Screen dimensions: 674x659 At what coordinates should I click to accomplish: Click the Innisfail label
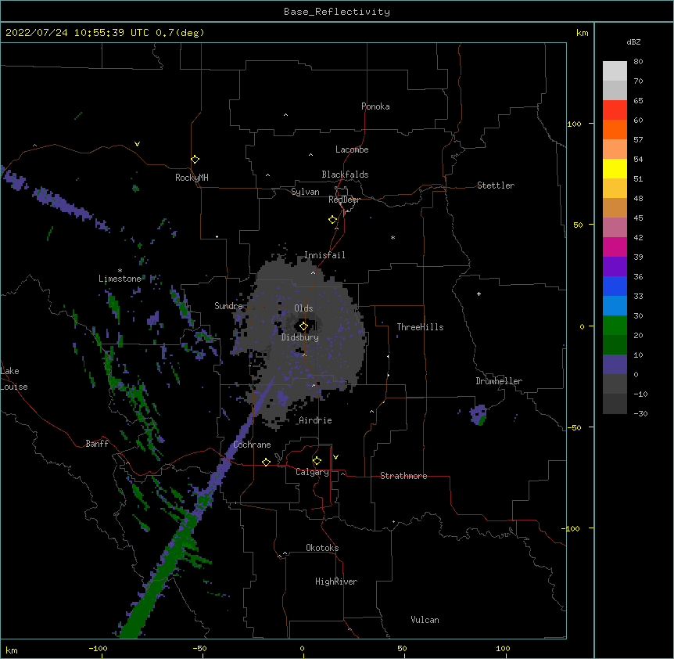coord(324,255)
